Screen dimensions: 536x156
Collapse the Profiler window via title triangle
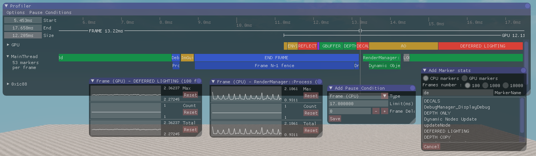[x=6, y=6]
